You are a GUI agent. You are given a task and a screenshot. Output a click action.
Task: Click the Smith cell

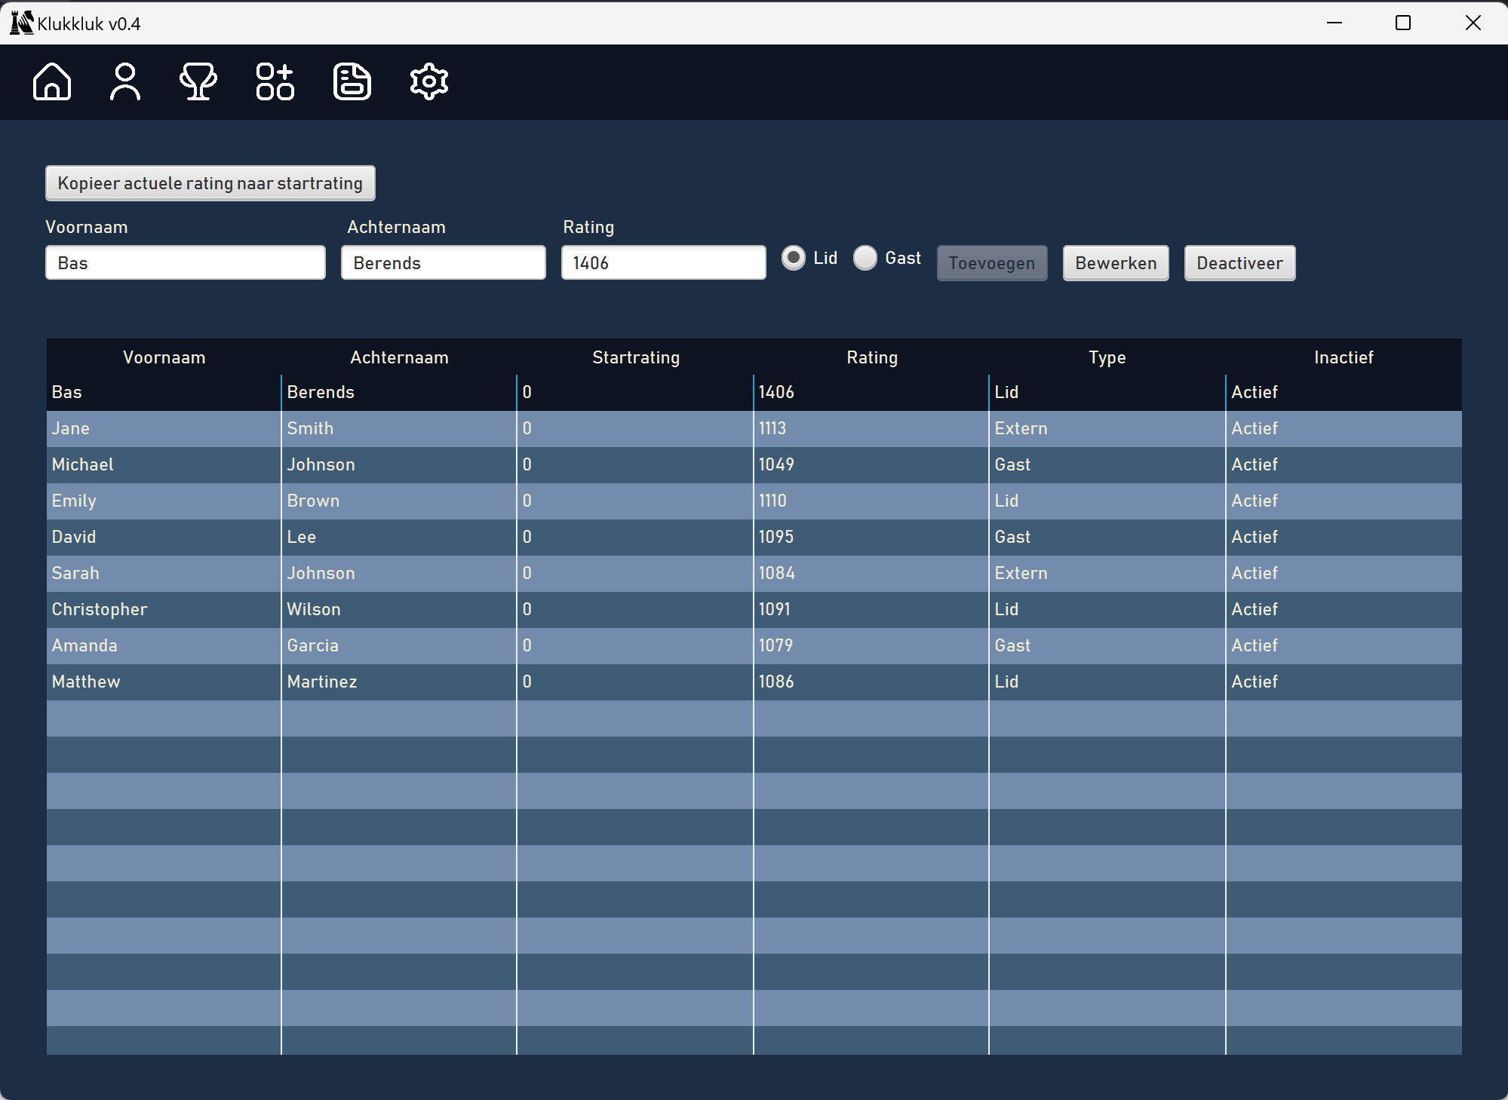point(399,428)
